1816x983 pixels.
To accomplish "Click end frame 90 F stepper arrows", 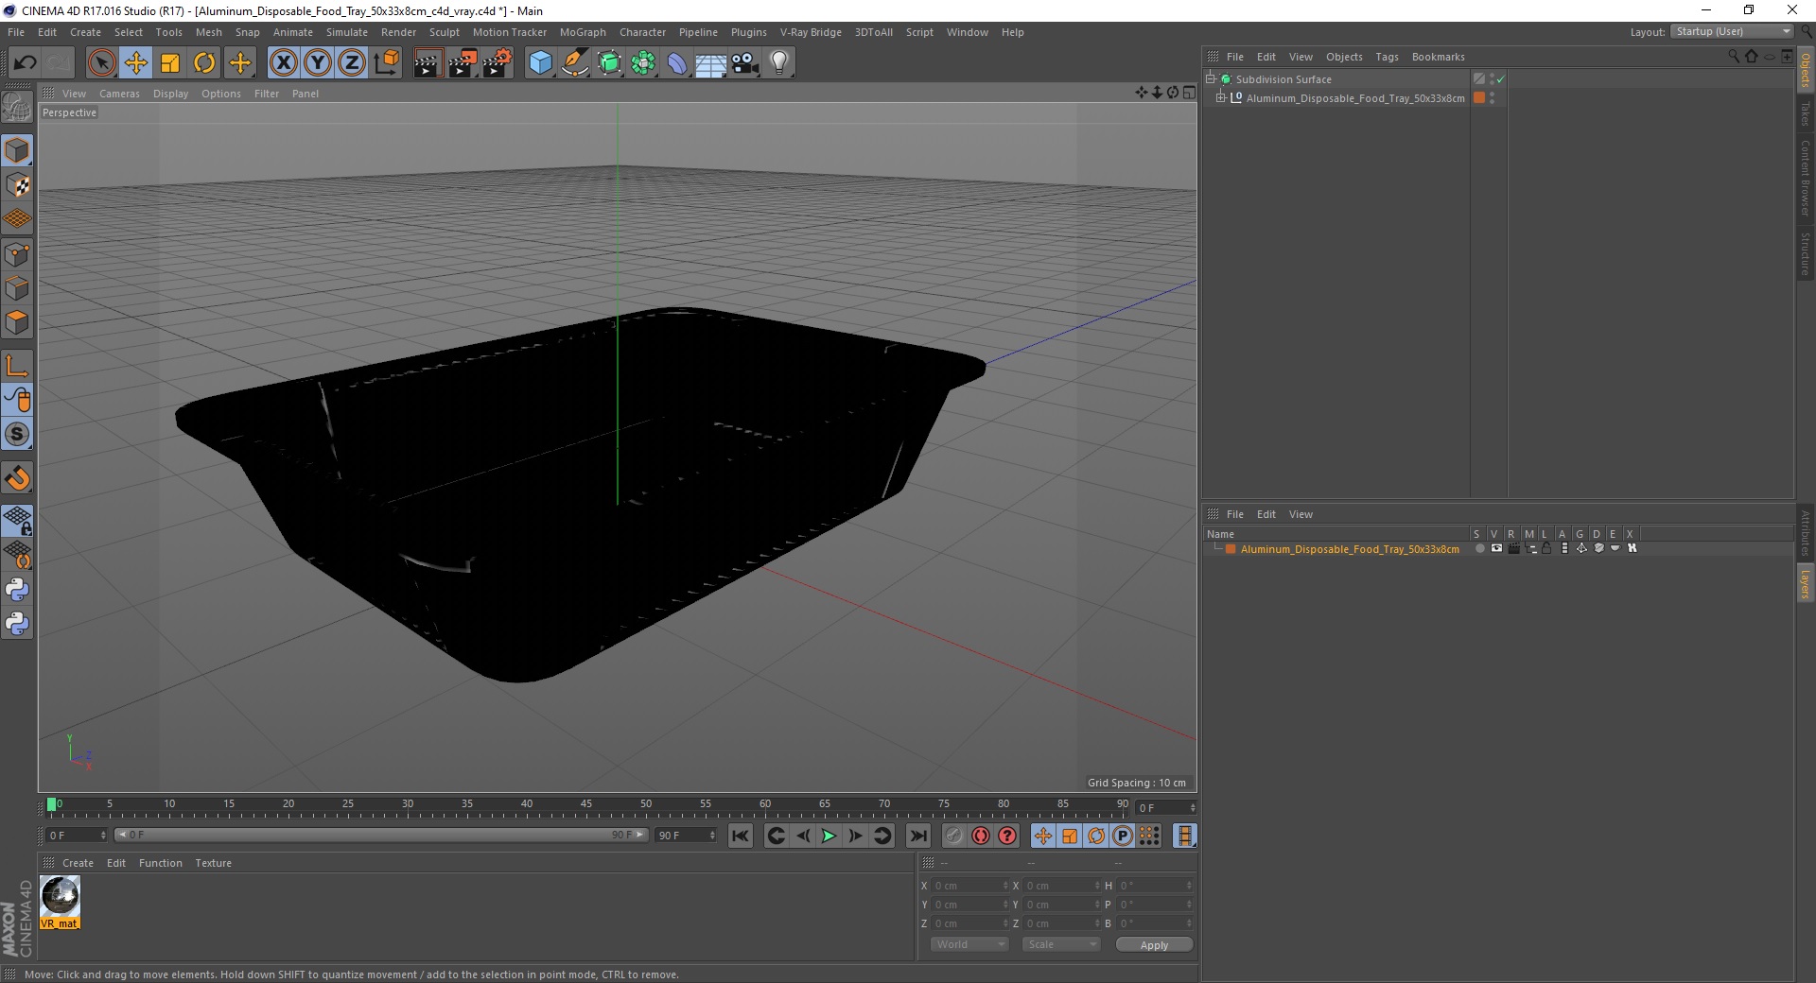I will [x=712, y=836].
